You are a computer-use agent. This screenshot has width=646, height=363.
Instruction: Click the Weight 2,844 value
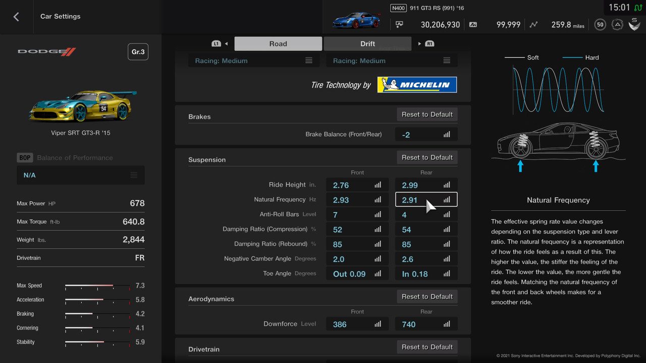(x=134, y=239)
